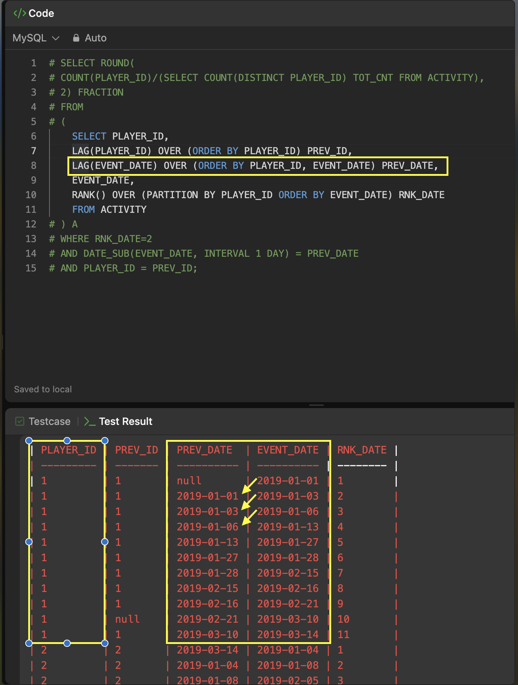Click the SELECT keyword on line 6

click(89, 136)
